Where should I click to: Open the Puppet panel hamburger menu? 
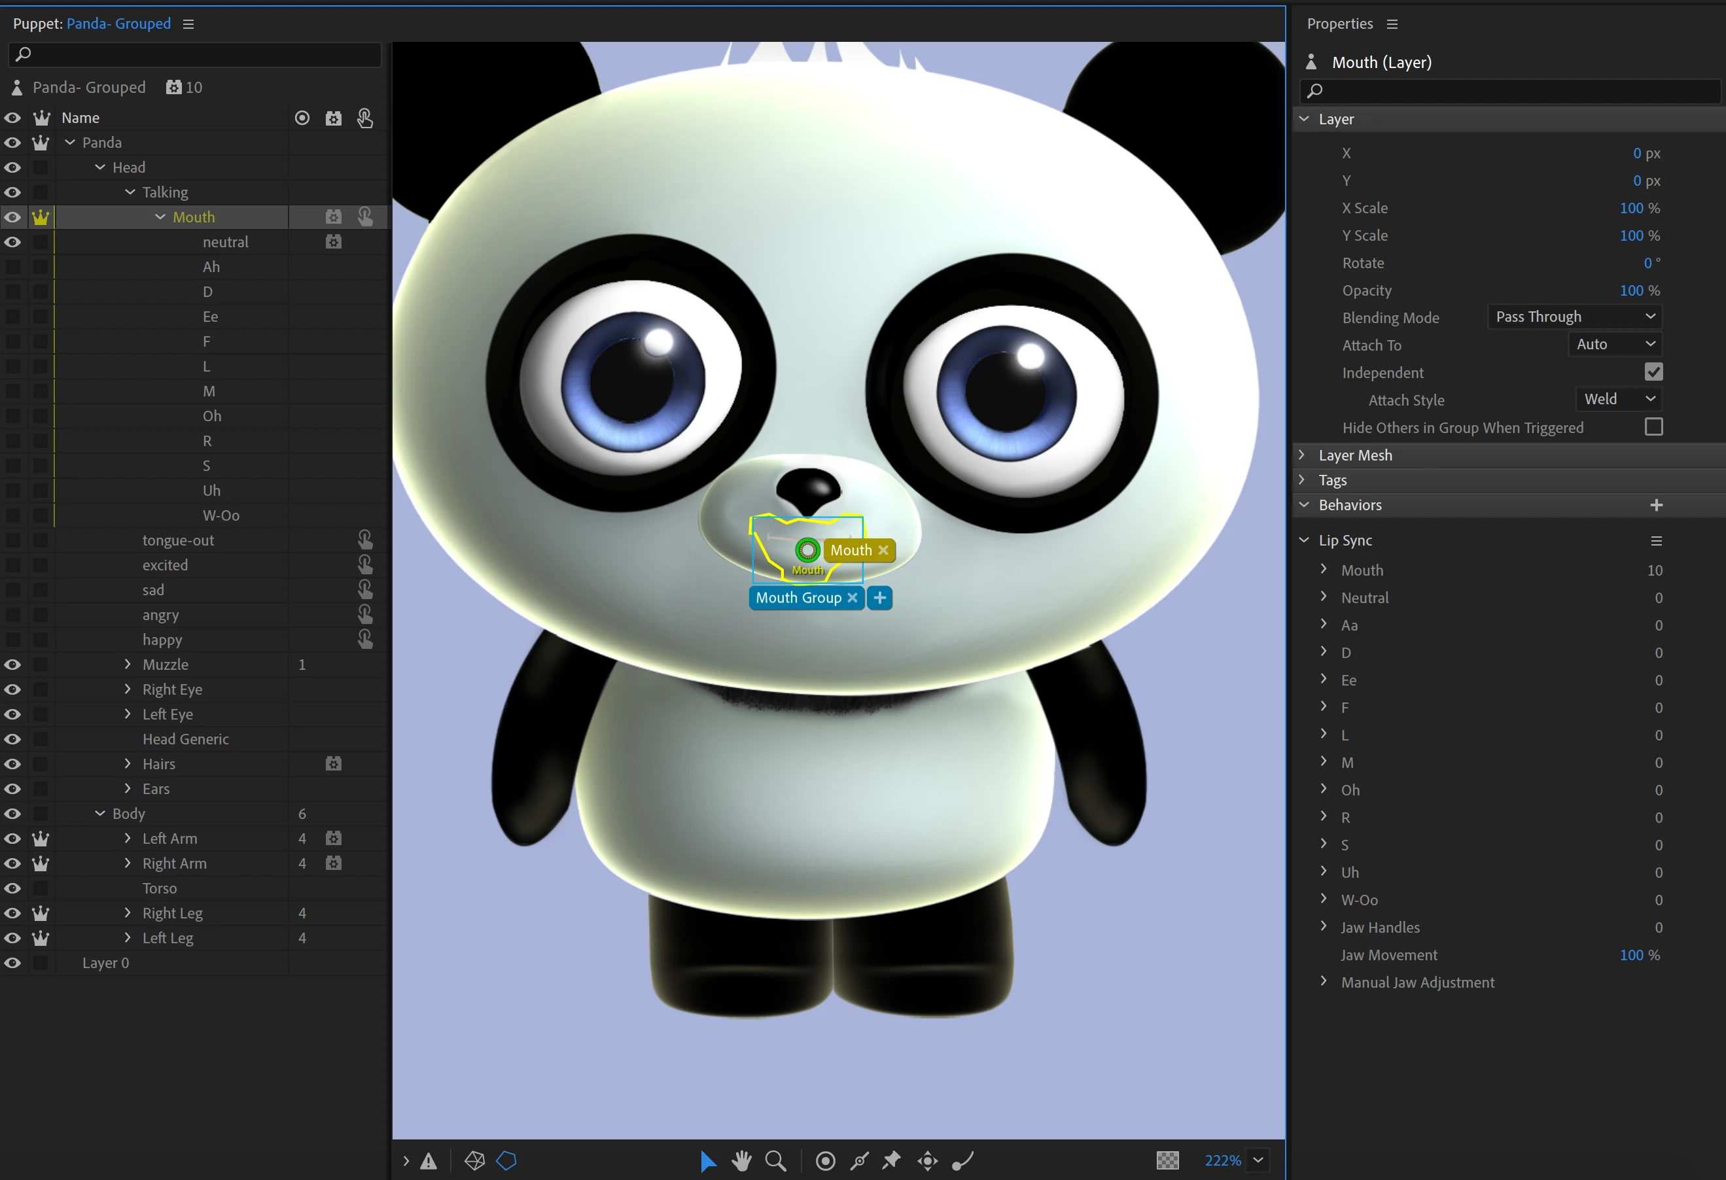pos(188,24)
